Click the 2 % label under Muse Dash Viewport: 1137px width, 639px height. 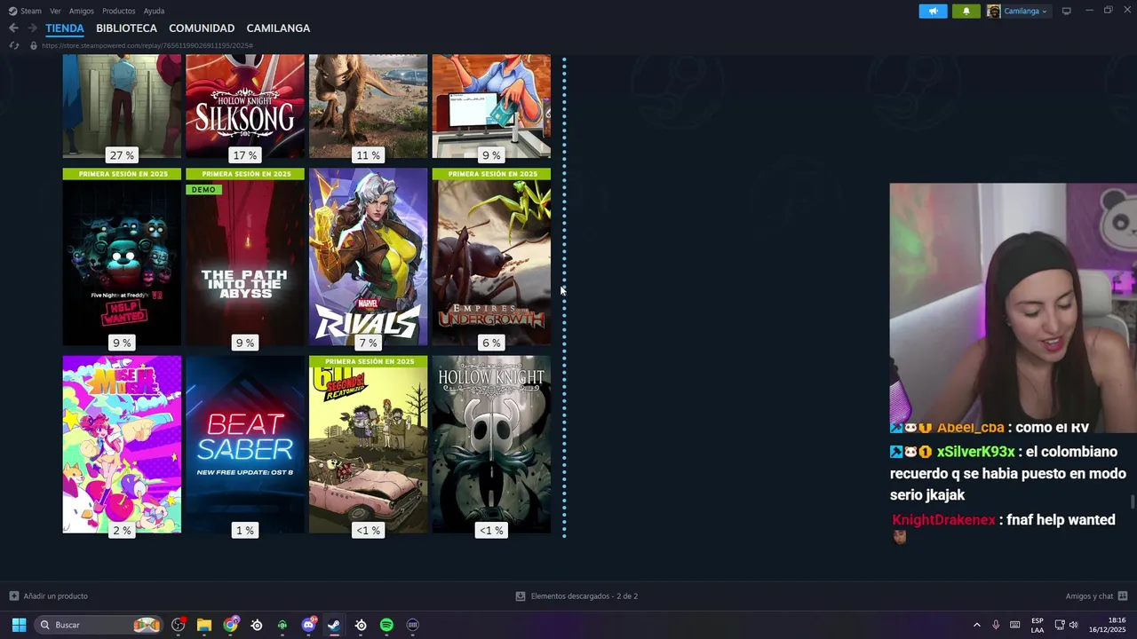click(122, 530)
